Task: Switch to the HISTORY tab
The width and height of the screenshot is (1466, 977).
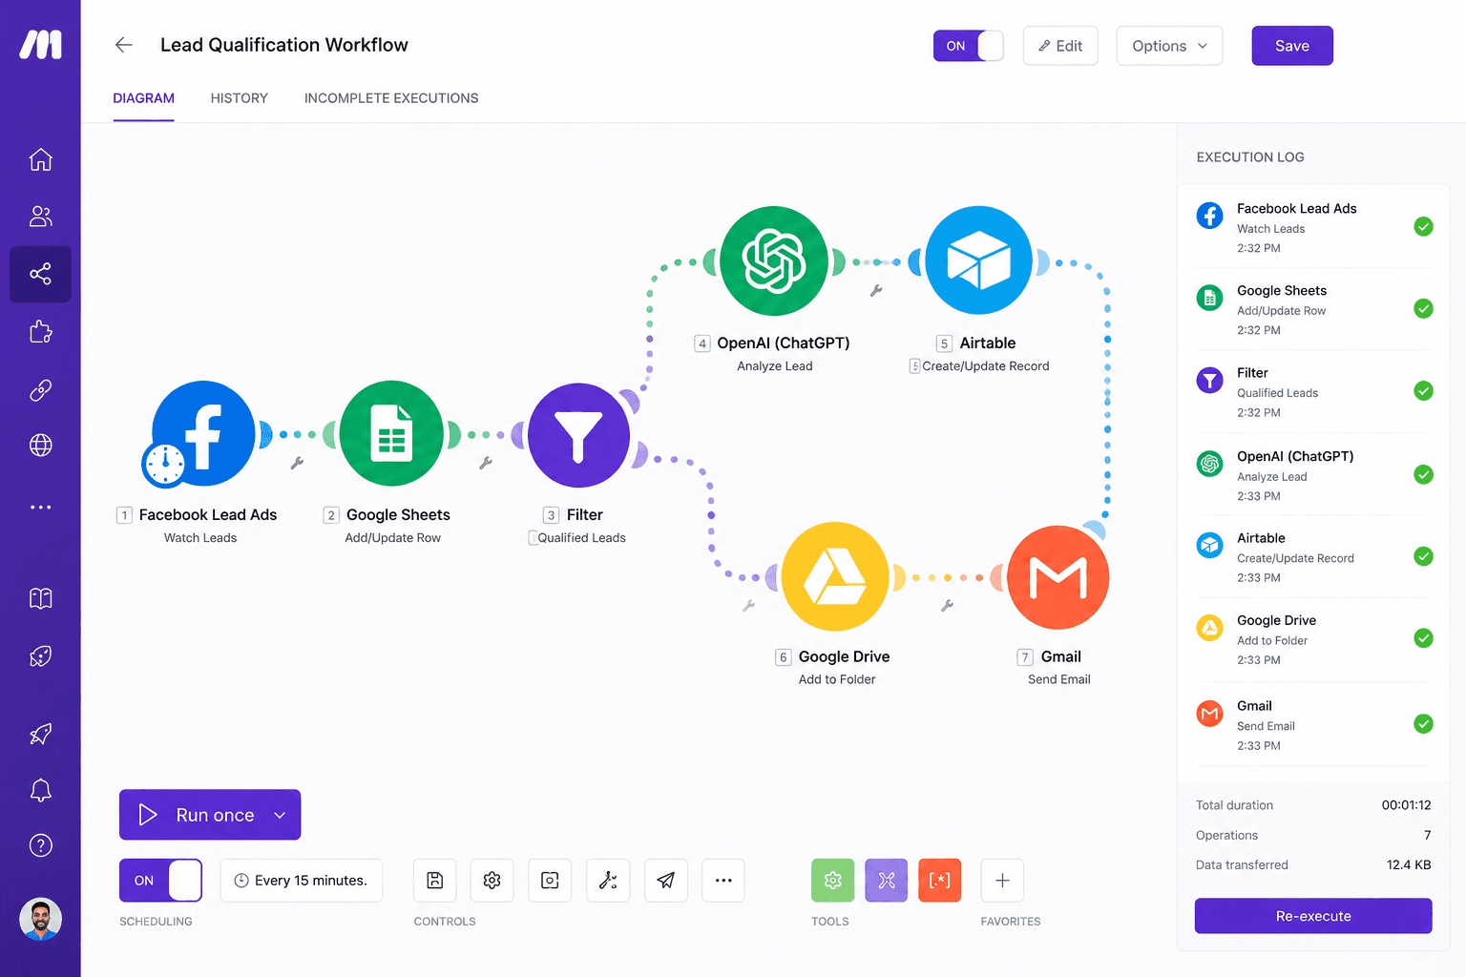Action: coord(240,98)
